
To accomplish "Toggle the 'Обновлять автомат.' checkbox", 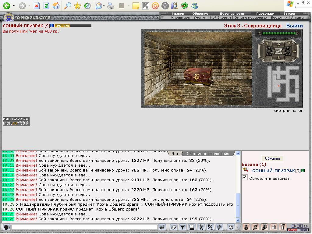I will coord(245,177).
